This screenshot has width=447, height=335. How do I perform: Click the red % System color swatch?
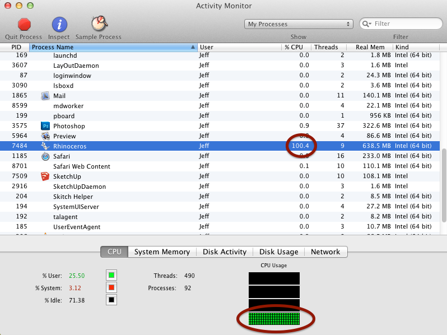(111, 287)
